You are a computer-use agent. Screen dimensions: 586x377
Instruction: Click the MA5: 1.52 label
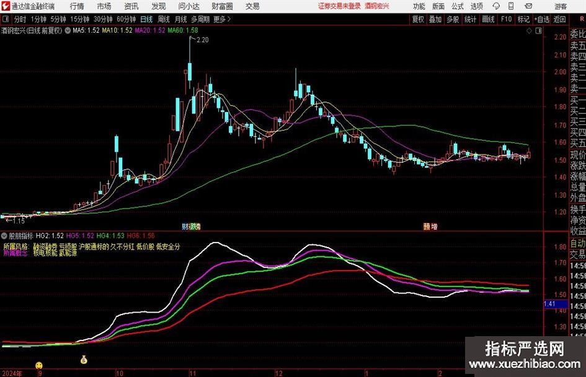[86, 30]
